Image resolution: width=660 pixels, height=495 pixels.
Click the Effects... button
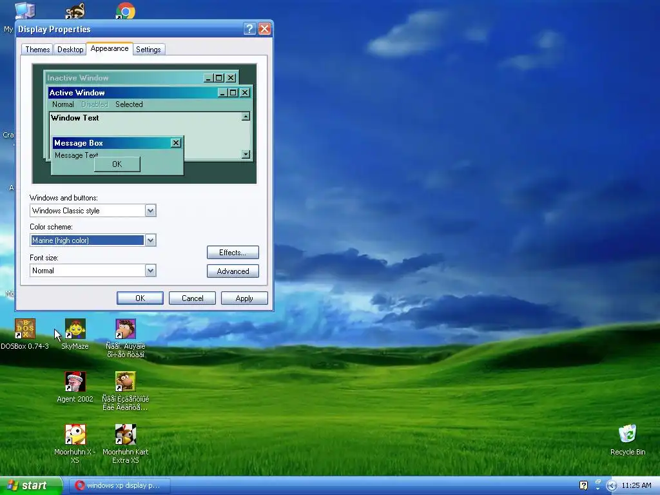(x=233, y=253)
